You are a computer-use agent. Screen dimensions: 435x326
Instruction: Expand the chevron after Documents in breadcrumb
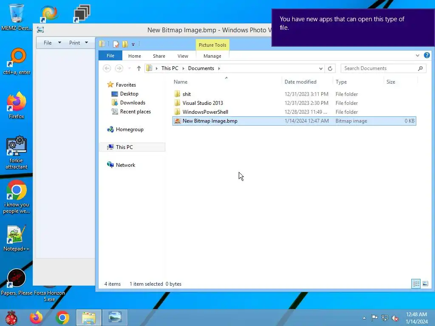pos(219,68)
